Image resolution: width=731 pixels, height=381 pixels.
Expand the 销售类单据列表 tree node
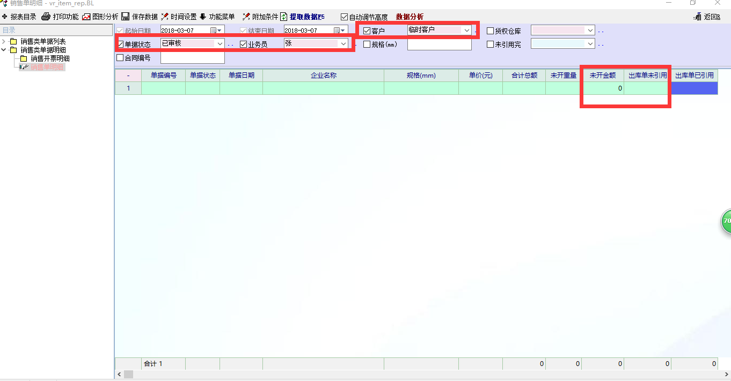[x=4, y=41]
